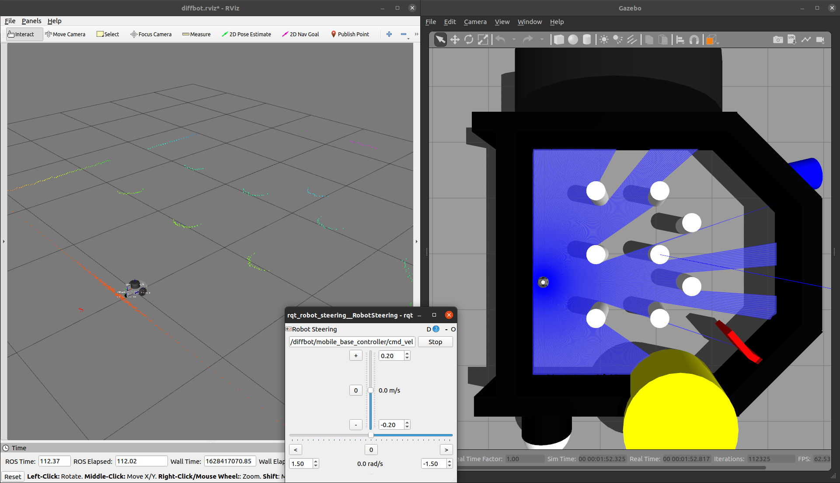840x483 pixels.
Task: Add a point light in Gazebo
Action: (x=604, y=40)
